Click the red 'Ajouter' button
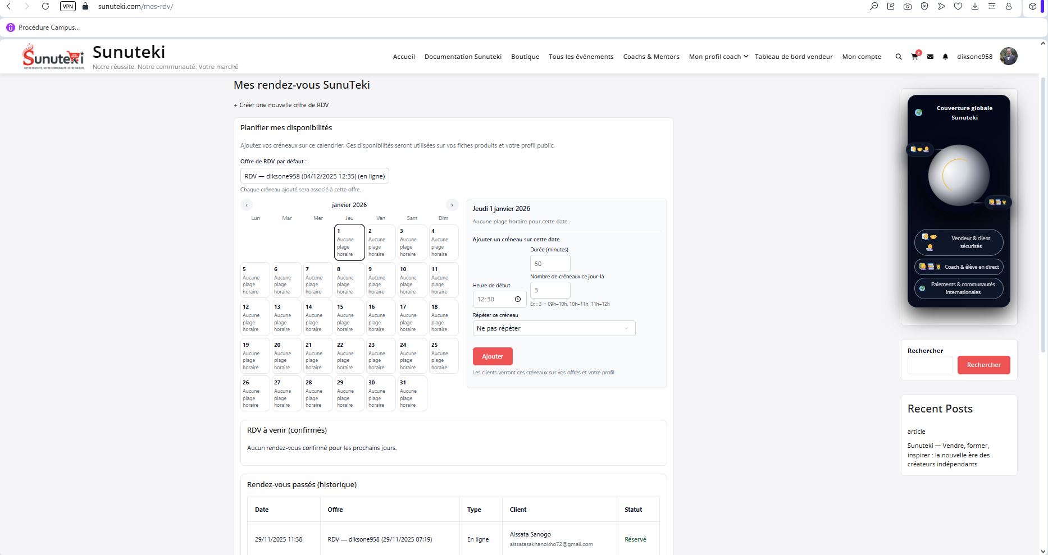Image resolution: width=1048 pixels, height=555 pixels. 493,356
